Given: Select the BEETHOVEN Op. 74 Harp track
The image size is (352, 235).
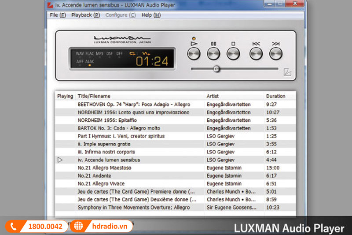Looking at the screenshot, I should point(134,104).
